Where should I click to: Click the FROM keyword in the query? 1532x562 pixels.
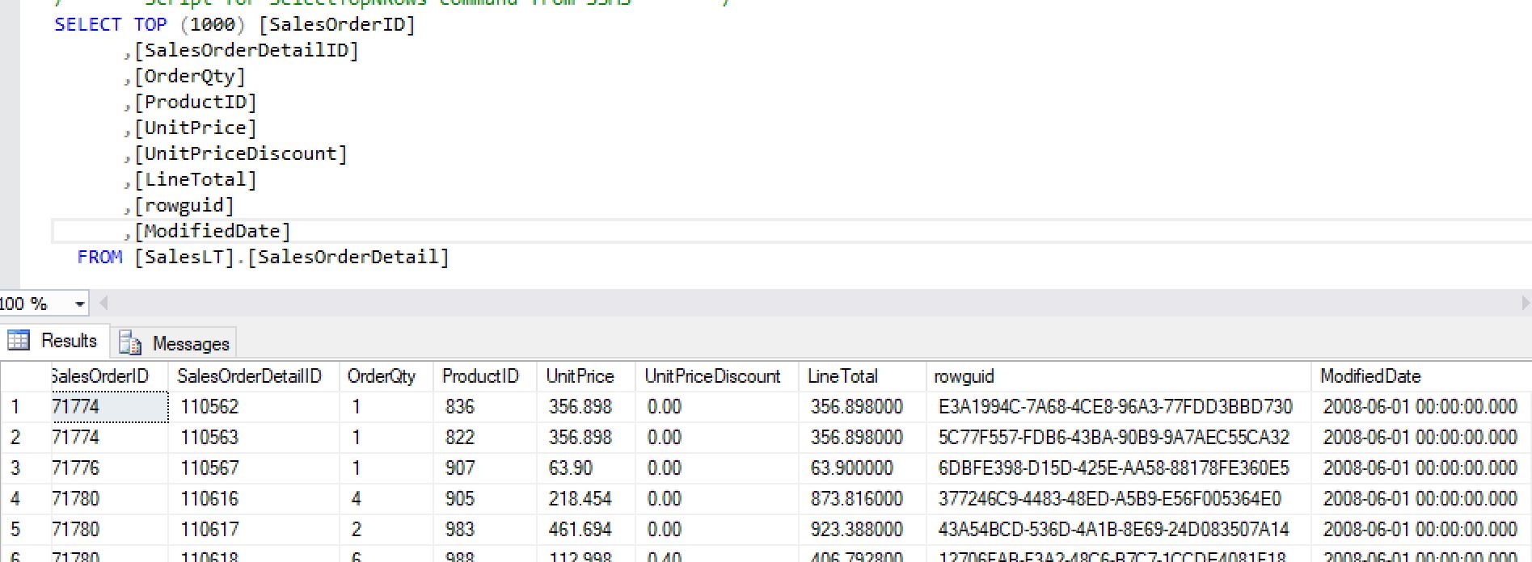tap(99, 257)
